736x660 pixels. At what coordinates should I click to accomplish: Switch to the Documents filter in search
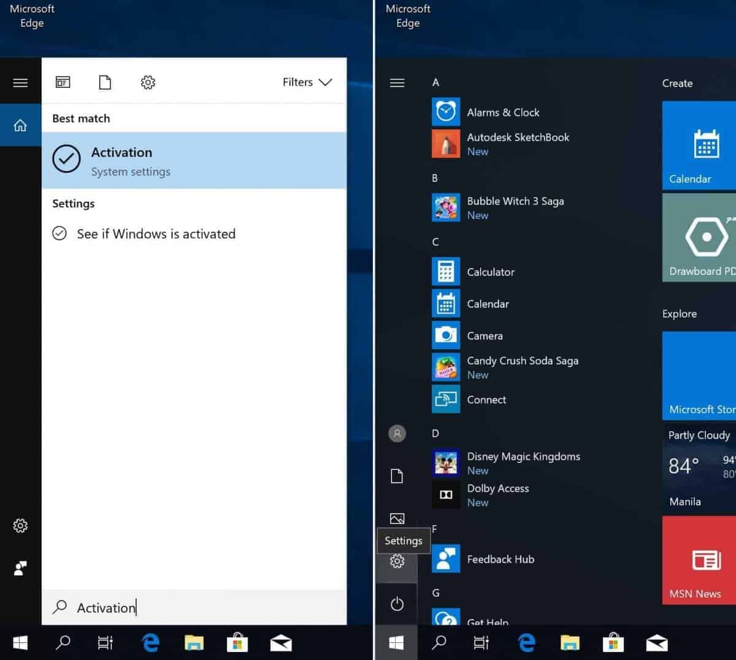click(105, 82)
